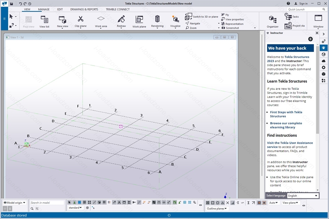Image resolution: width=329 pixels, height=219 pixels.
Task: Redraw the model views
Action: tap(121, 21)
